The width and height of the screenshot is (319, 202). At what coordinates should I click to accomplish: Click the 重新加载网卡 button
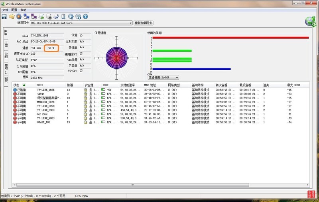(x=144, y=23)
